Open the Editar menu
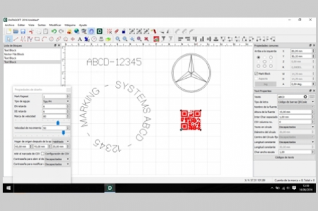 point(21,25)
